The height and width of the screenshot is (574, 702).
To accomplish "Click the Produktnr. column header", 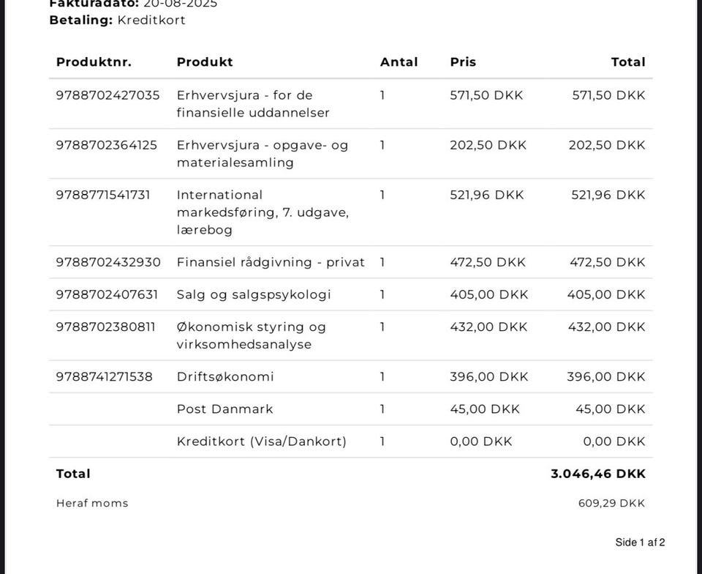I will pyautogui.click(x=94, y=62).
